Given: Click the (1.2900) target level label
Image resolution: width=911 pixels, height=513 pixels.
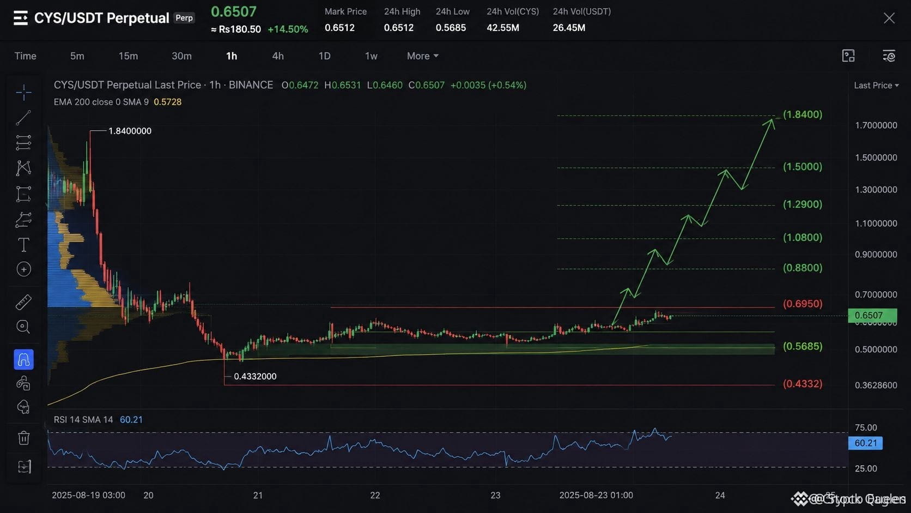Looking at the screenshot, I should coord(803,204).
